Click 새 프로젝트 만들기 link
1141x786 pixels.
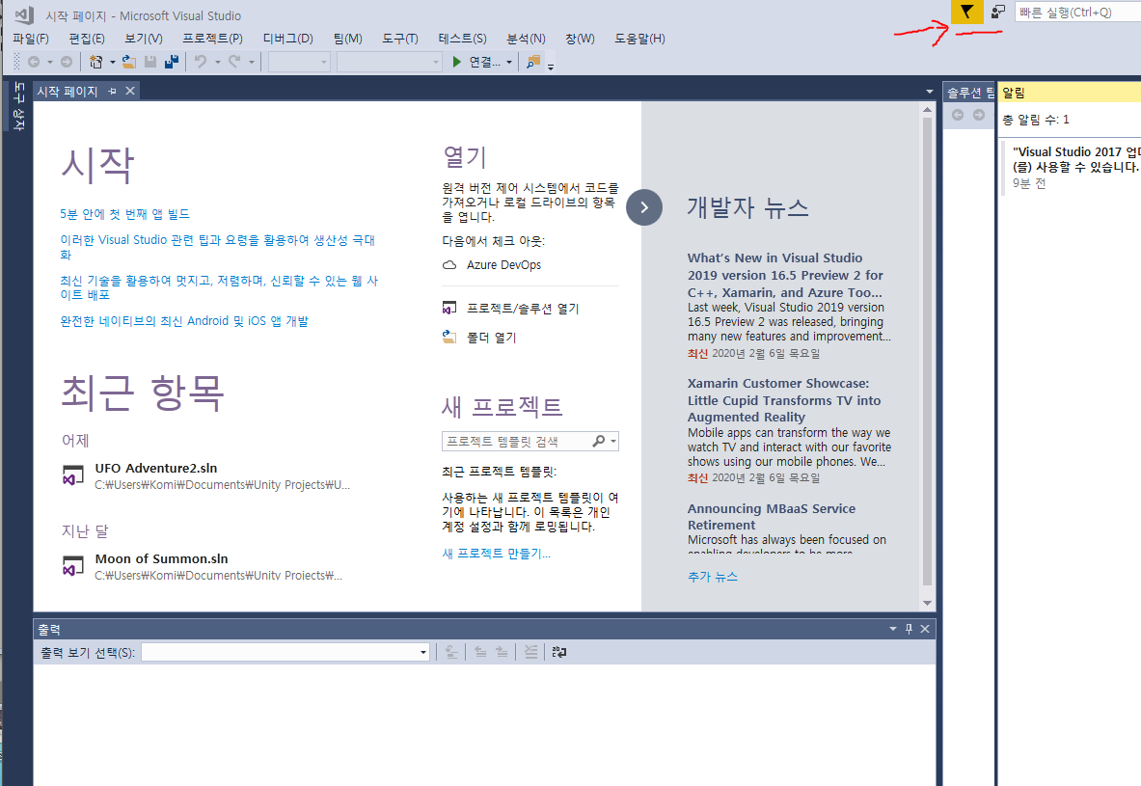(x=497, y=554)
